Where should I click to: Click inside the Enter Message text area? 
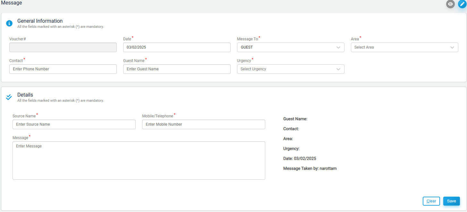click(x=139, y=161)
